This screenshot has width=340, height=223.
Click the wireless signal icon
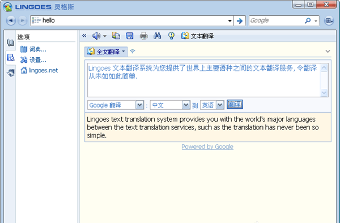[x=133, y=52]
